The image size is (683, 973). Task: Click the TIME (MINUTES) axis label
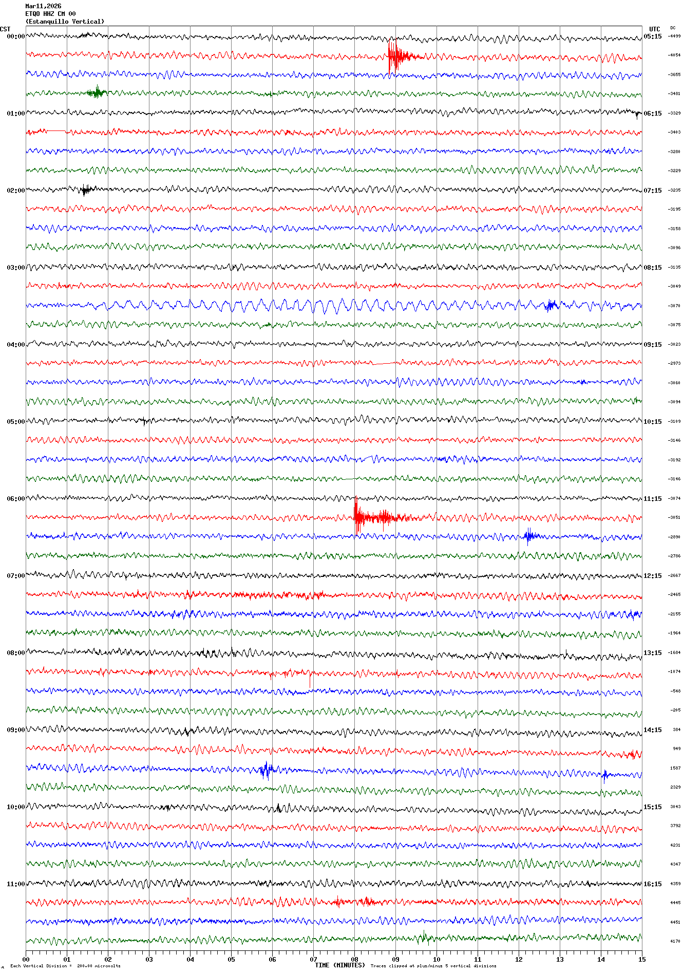pyautogui.click(x=339, y=965)
